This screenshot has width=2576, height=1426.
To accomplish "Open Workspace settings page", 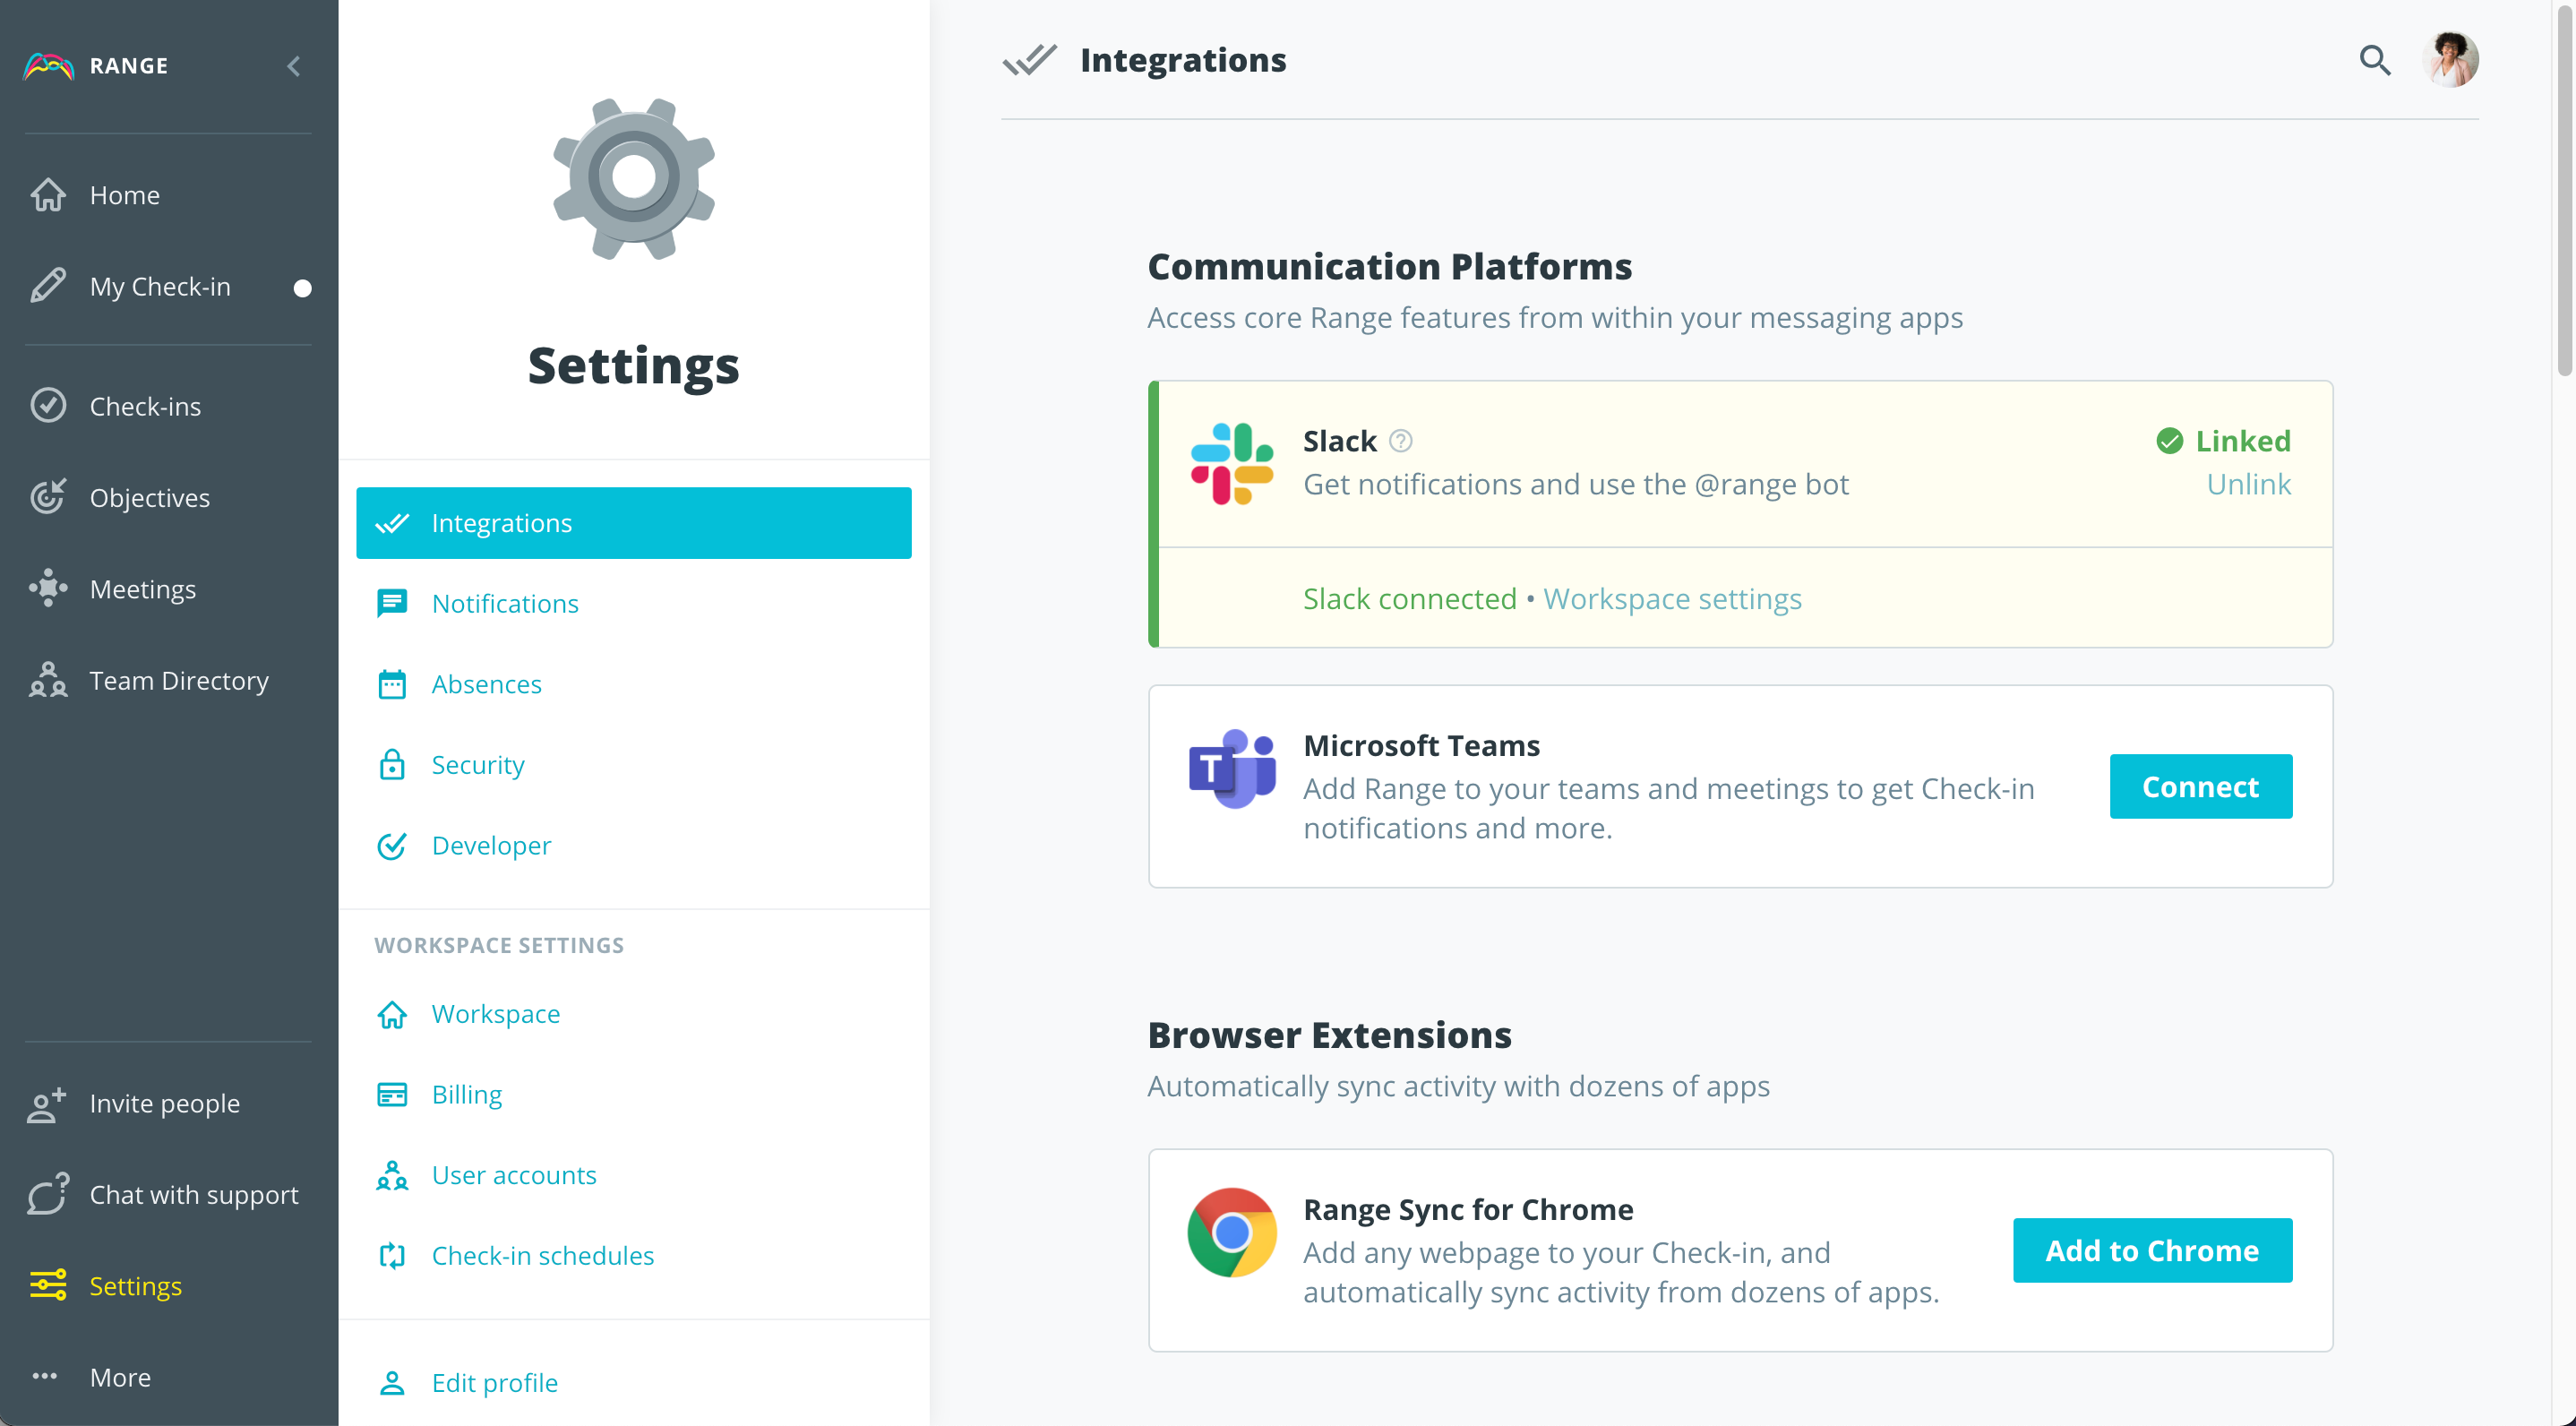I will click(634, 1014).
